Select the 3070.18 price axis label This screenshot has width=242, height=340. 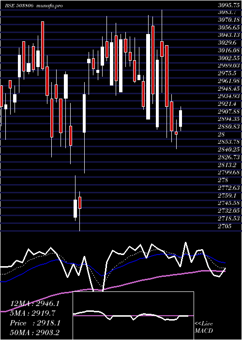coord(229,20)
